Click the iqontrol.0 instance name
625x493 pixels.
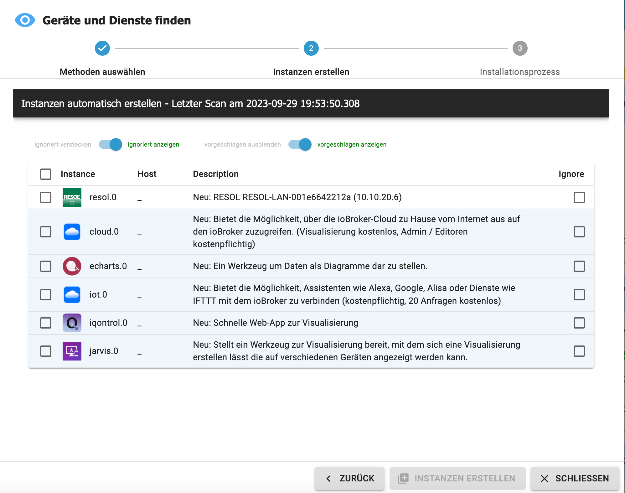point(109,323)
